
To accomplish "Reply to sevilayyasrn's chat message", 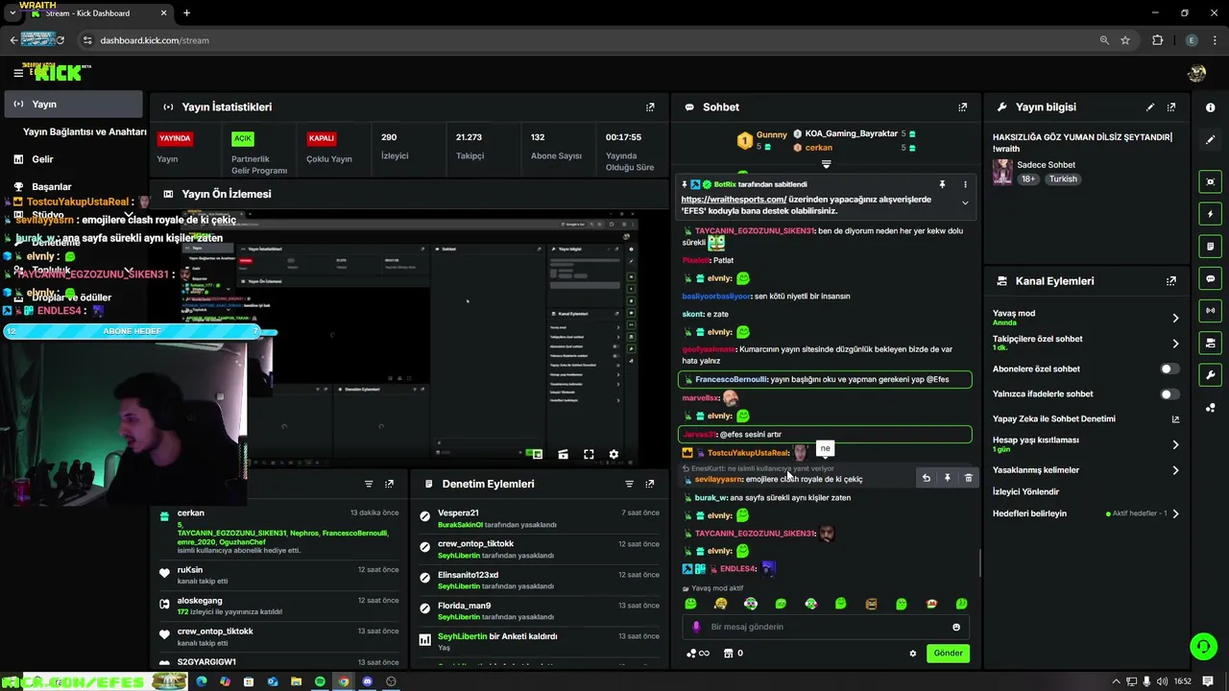I will click(x=927, y=478).
